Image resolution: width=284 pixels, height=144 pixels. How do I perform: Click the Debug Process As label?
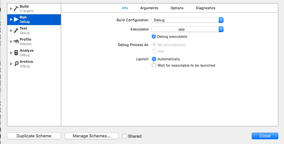pyautogui.click(x=133, y=45)
